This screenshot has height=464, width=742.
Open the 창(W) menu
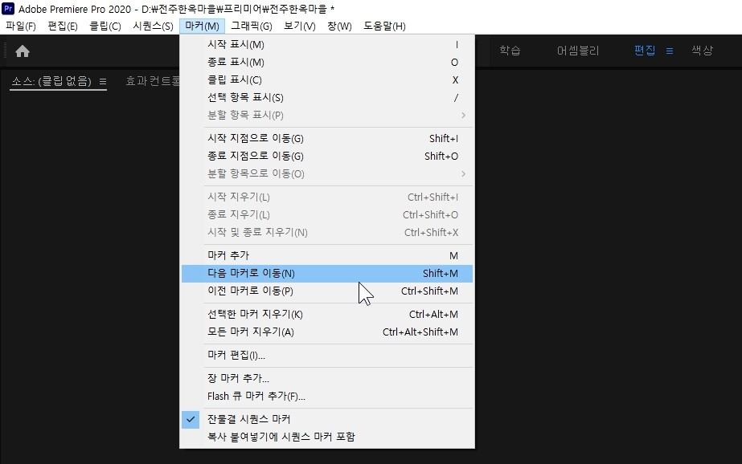(x=339, y=26)
